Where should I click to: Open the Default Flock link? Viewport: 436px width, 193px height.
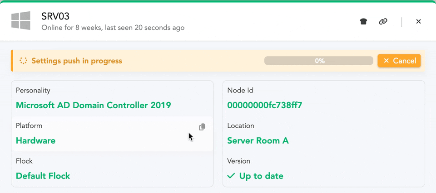pyautogui.click(x=43, y=176)
